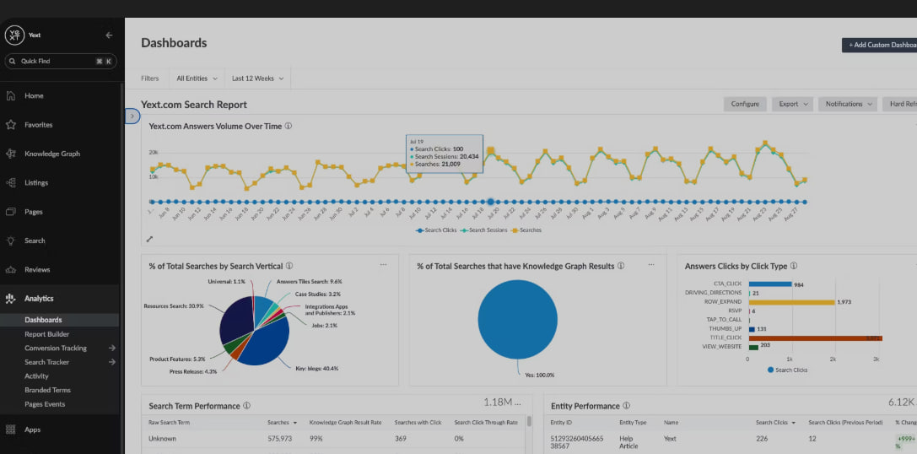Click the Listings icon
Screen dimensions: 917x454
(x=10, y=182)
